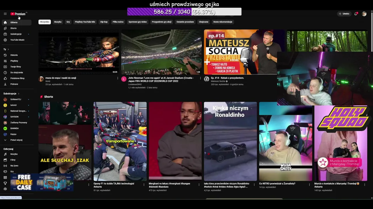
Task: Open Xeviz channel avatar under first video
Action: click(x=41, y=79)
